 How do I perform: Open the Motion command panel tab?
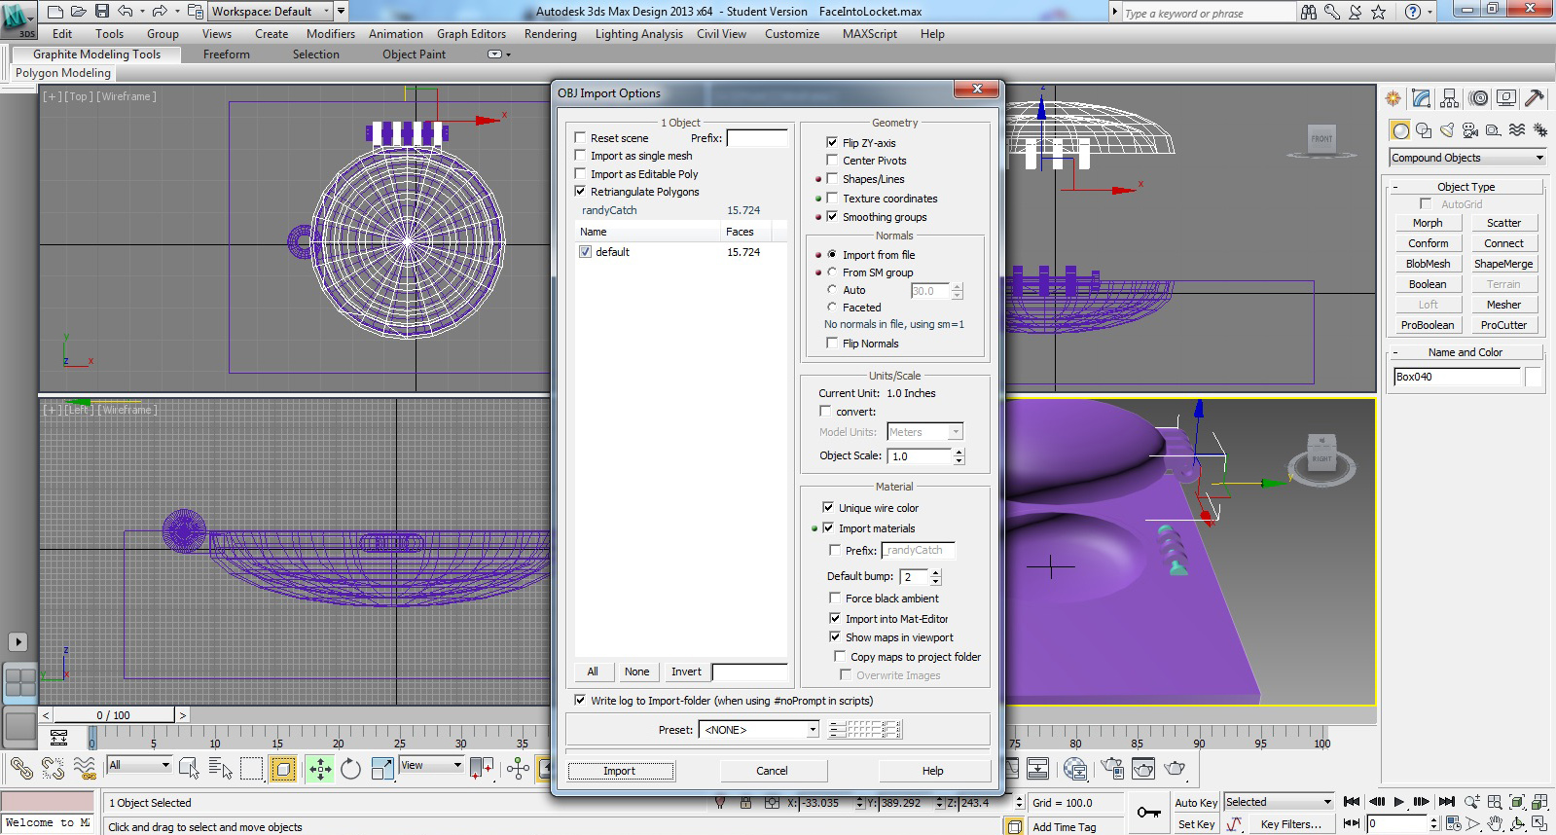pyautogui.click(x=1479, y=98)
